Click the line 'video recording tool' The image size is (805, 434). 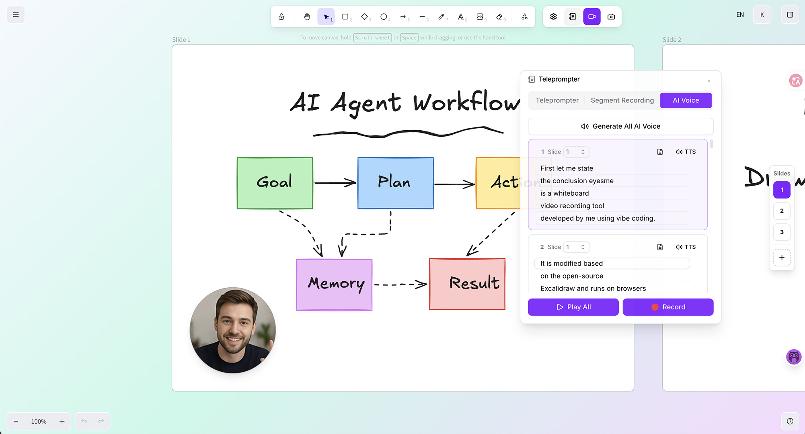(x=612, y=206)
